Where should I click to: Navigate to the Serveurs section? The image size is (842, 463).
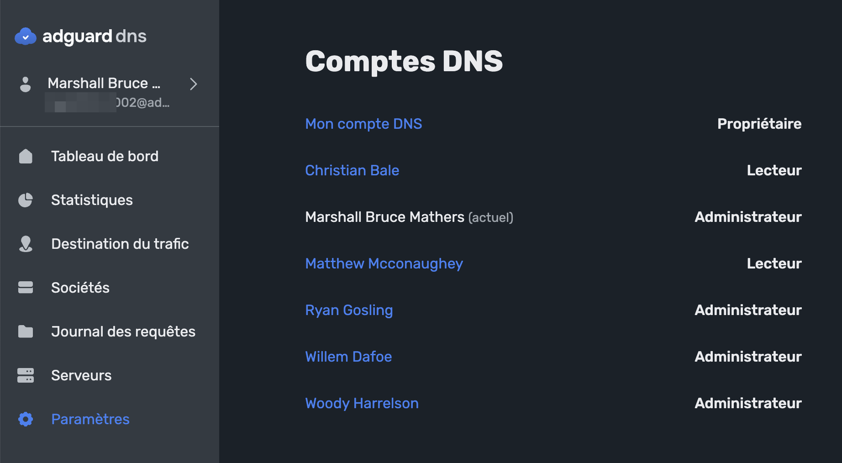(81, 375)
